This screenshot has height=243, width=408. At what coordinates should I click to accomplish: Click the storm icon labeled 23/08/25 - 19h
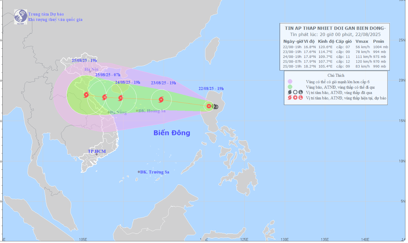point(161,99)
